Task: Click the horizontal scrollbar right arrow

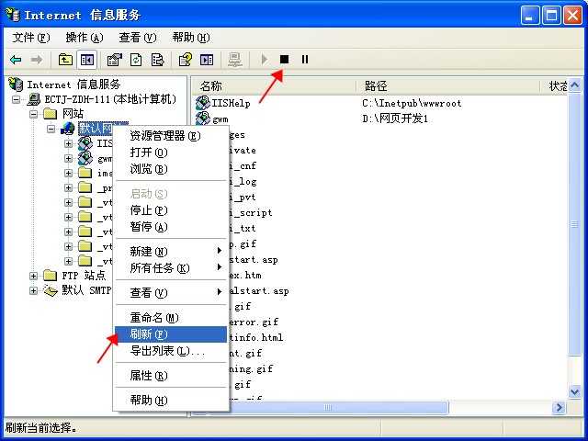Action: [x=560, y=407]
